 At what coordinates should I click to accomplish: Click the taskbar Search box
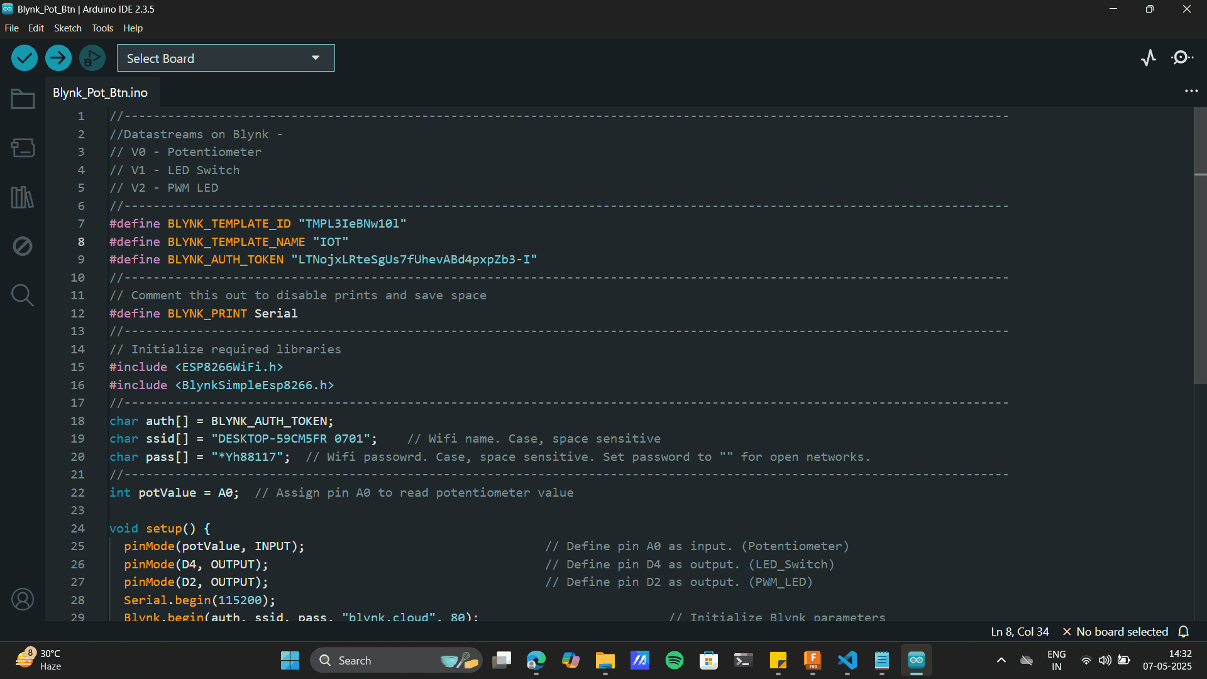(x=396, y=660)
